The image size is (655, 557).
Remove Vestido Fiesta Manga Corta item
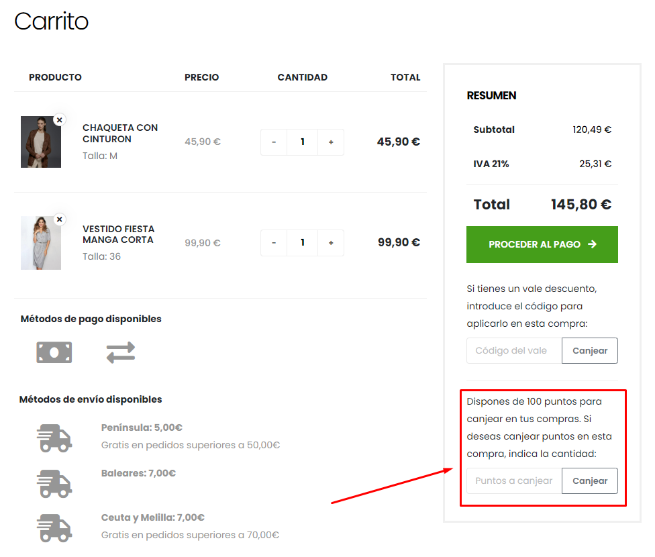pyautogui.click(x=59, y=219)
